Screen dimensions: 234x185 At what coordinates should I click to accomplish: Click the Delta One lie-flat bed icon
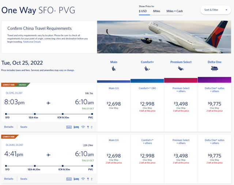214,68
